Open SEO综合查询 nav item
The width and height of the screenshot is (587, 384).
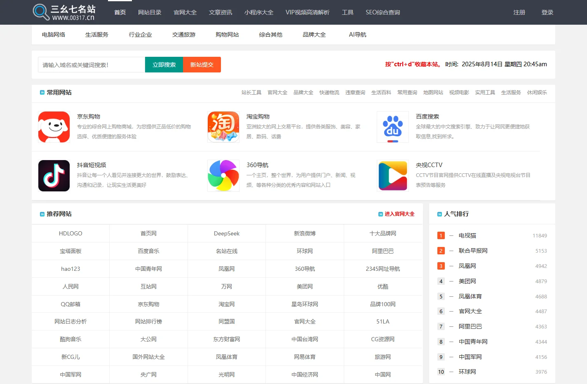383,12
